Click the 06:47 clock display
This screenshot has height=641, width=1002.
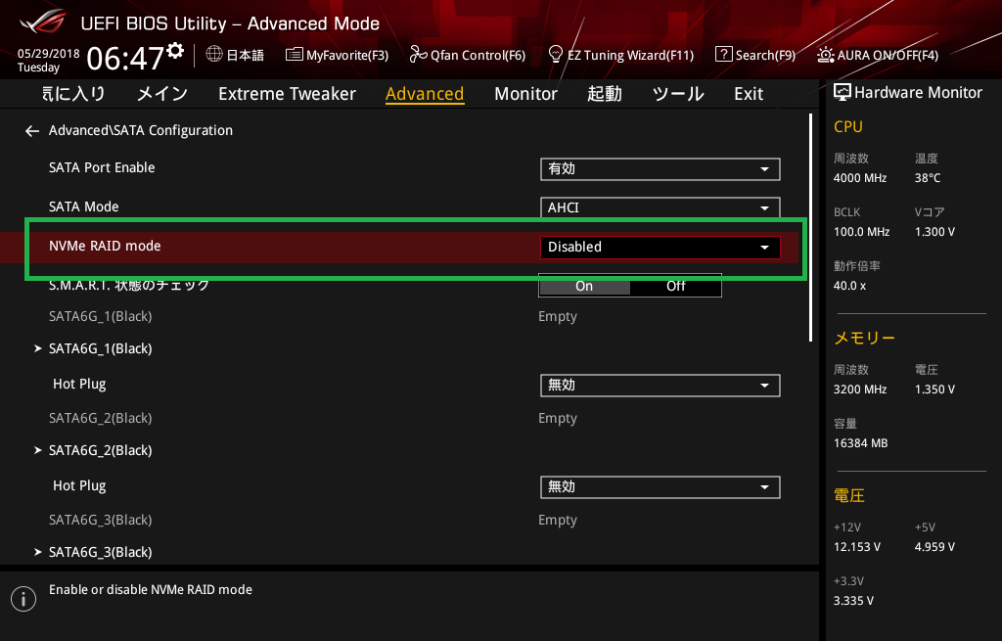[125, 59]
